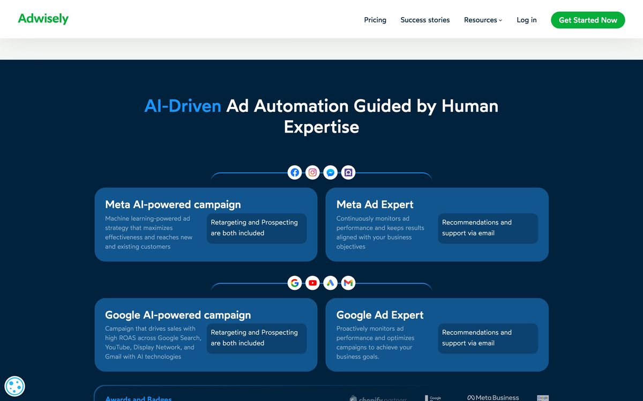The width and height of the screenshot is (643, 401).
Task: Click the Google Ads icon
Action: [331, 283]
